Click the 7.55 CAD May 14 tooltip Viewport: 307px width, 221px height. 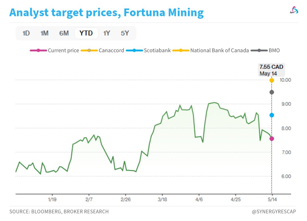[271, 70]
